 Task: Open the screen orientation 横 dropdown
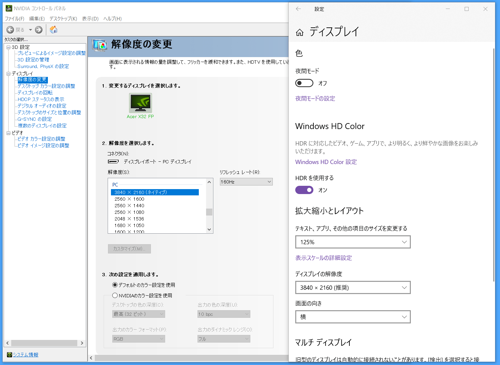pyautogui.click(x=353, y=317)
